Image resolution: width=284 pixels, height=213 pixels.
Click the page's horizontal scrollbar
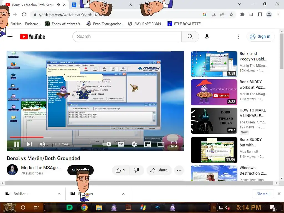[139, 183]
